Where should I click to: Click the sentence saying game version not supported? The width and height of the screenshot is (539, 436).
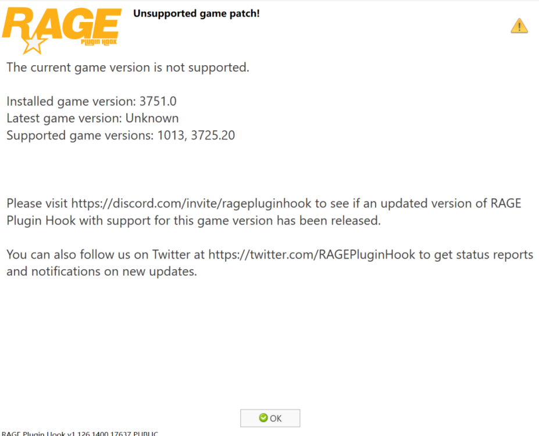[x=128, y=67]
